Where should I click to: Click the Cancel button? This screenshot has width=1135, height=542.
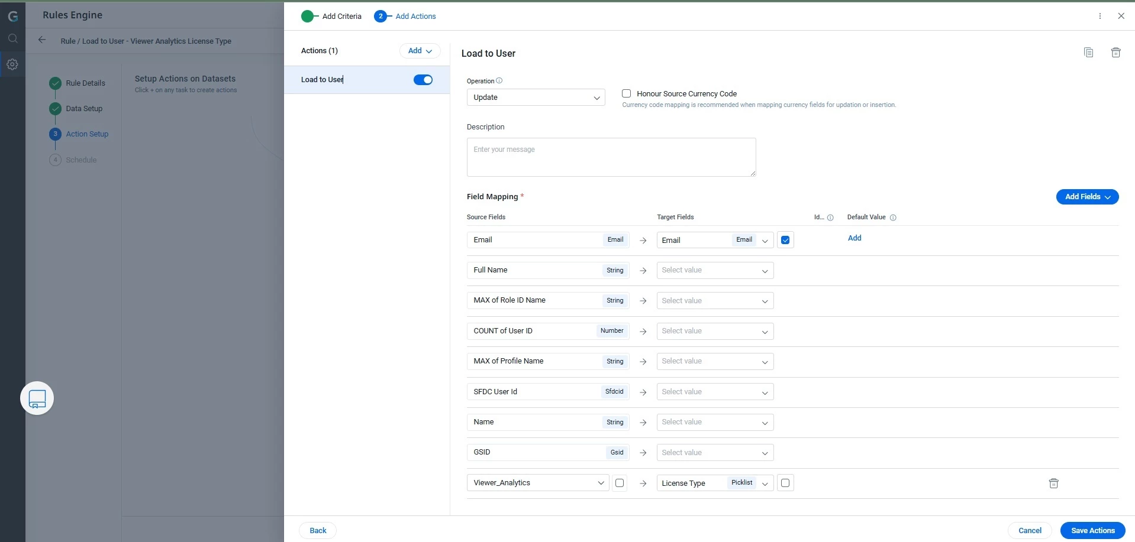point(1030,531)
